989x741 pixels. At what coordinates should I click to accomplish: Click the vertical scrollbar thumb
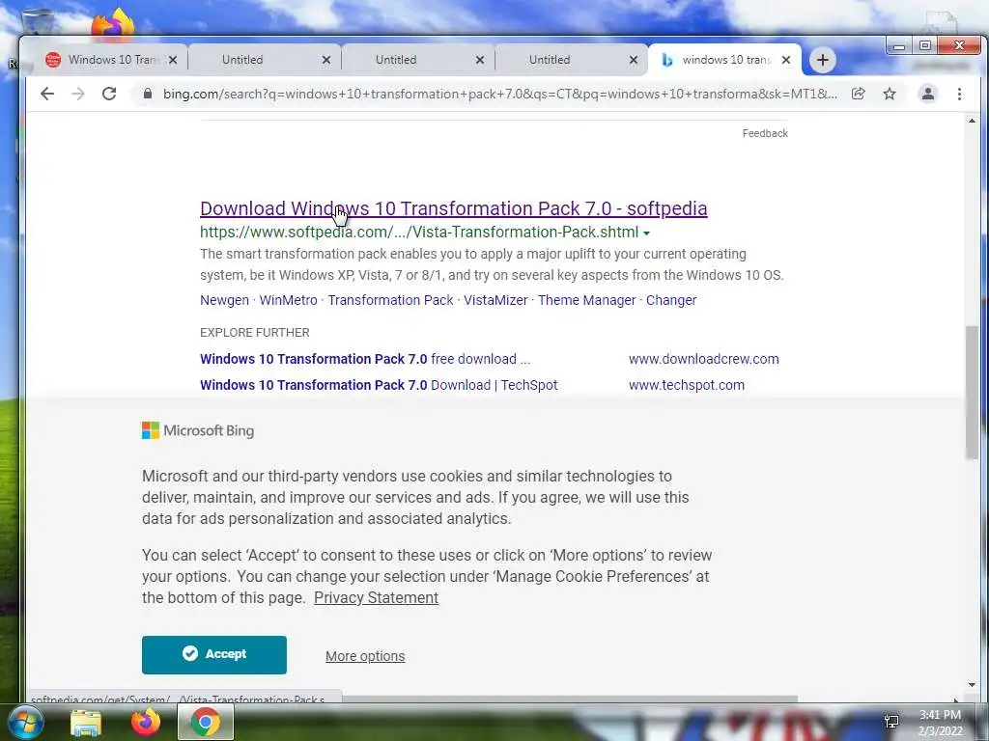[x=972, y=393]
